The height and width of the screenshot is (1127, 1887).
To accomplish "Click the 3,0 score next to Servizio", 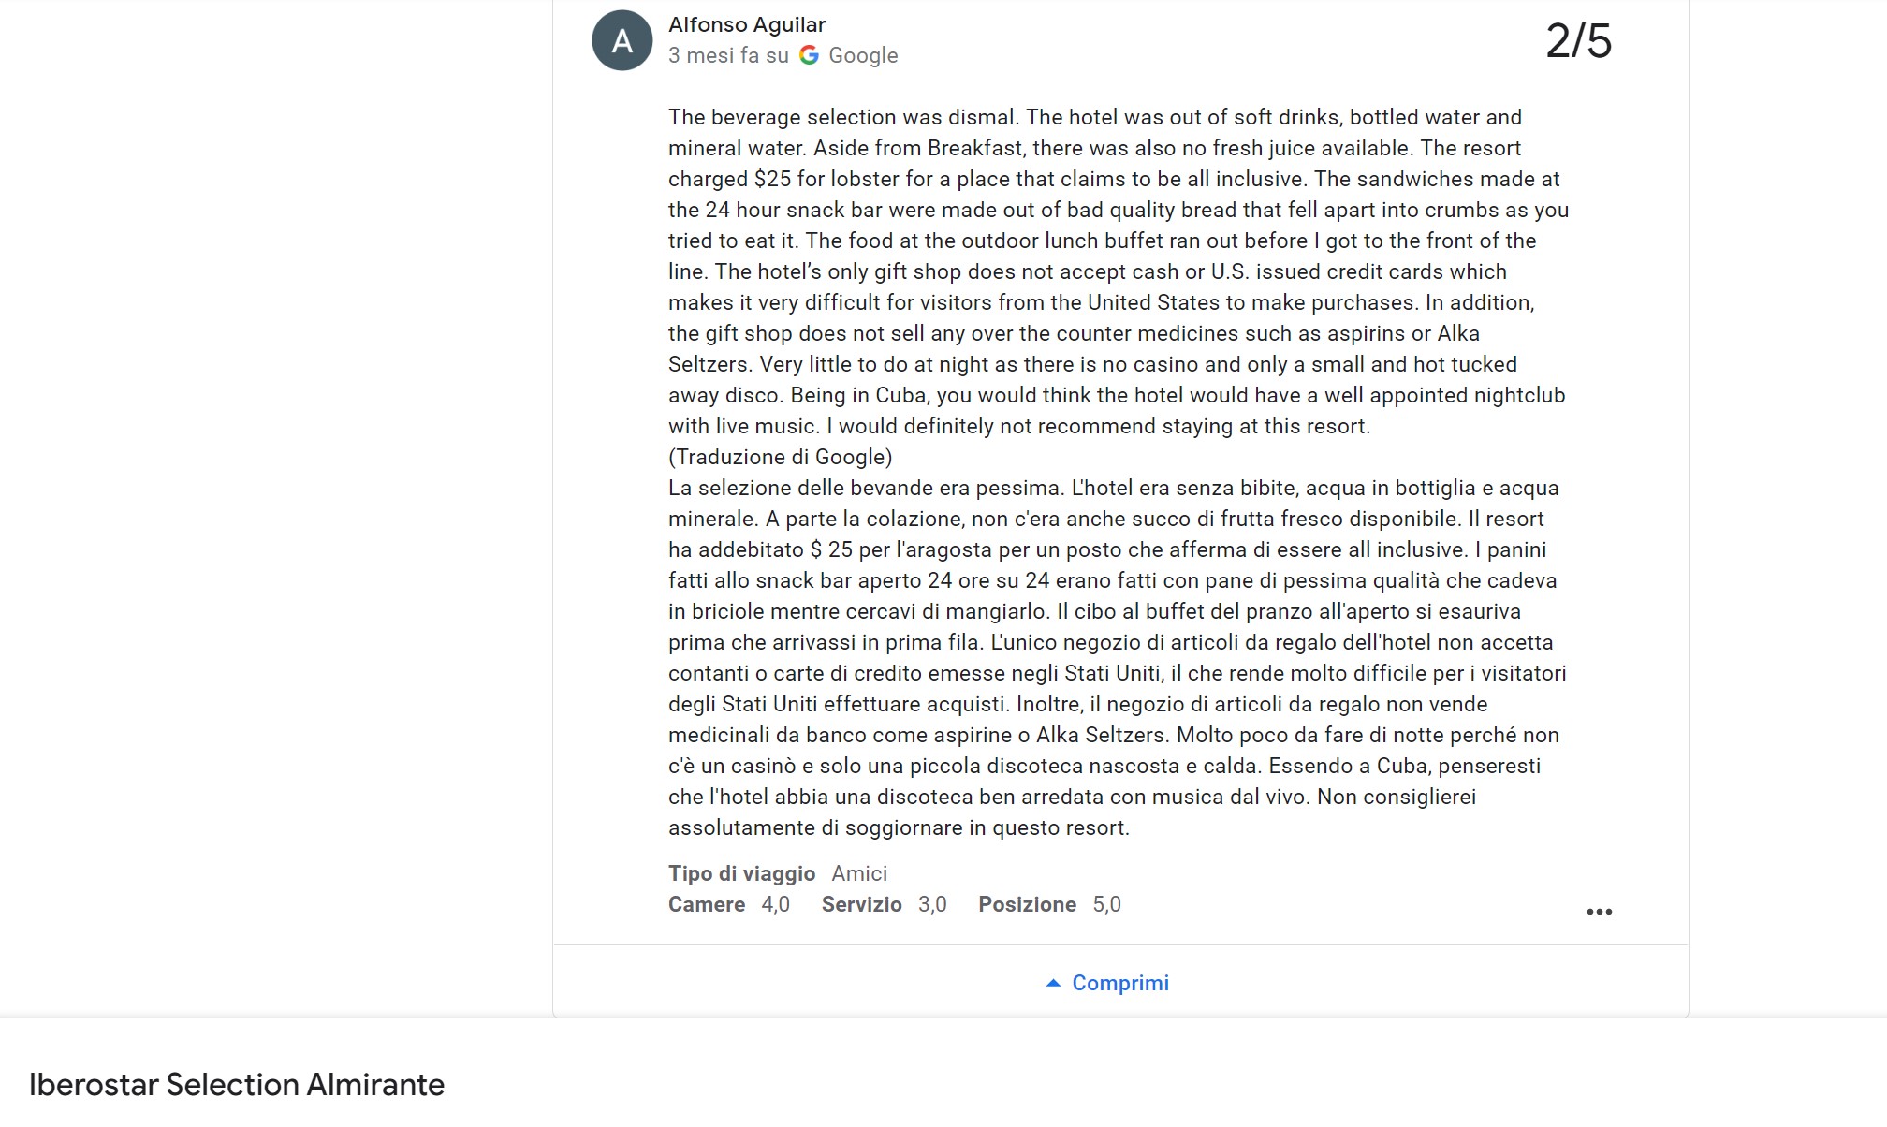I will pos(932,904).
